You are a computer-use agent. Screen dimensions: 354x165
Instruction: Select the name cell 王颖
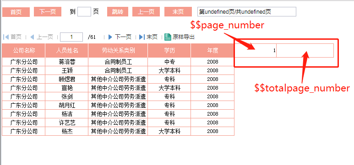pos(67,70)
